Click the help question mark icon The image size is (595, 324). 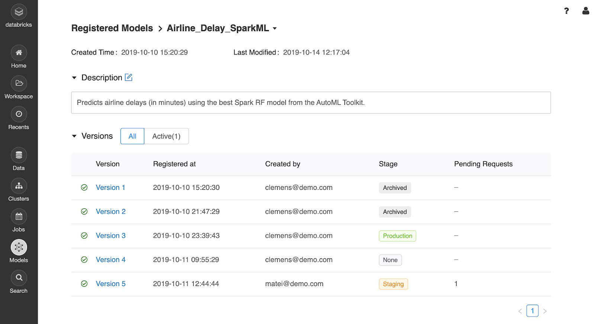pyautogui.click(x=566, y=11)
